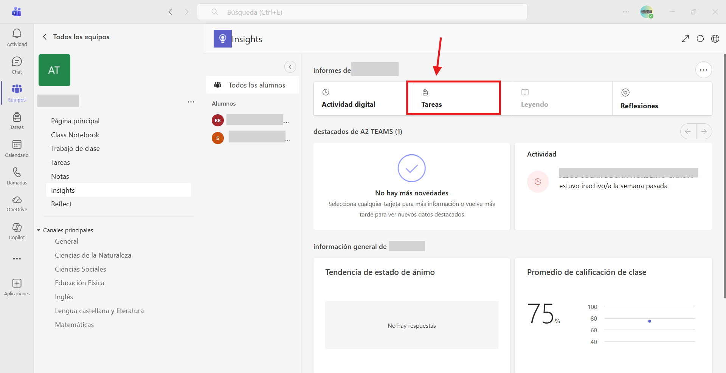Expand the Insights tab to full view
The image size is (726, 373).
point(685,38)
